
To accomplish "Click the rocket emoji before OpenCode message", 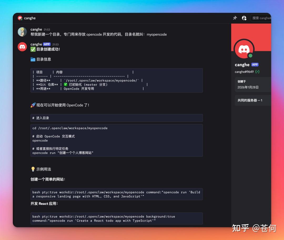I will 32,105.
